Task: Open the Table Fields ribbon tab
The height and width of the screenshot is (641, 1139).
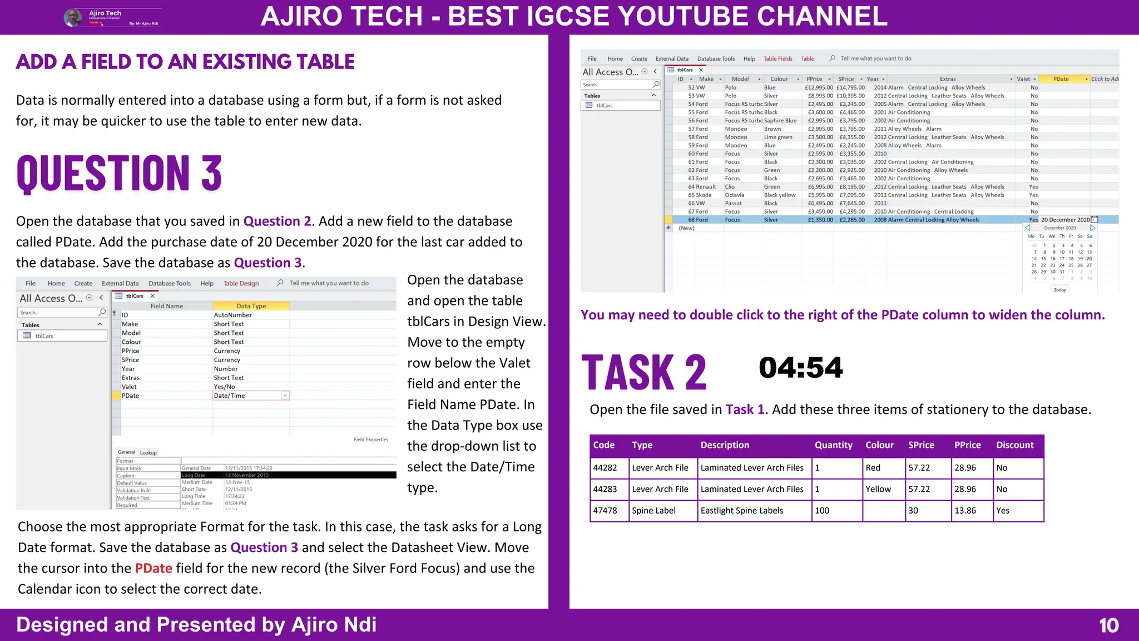Action: click(778, 58)
